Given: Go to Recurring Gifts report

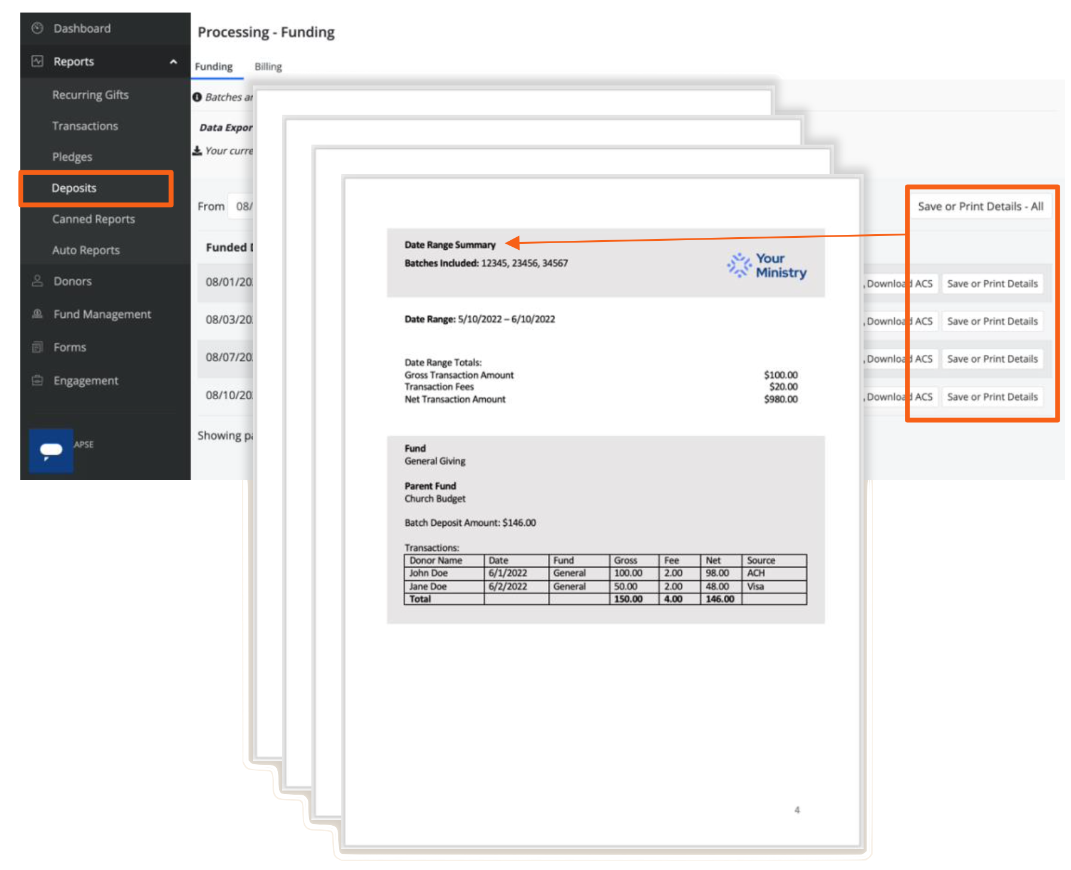Looking at the screenshot, I should [x=90, y=95].
